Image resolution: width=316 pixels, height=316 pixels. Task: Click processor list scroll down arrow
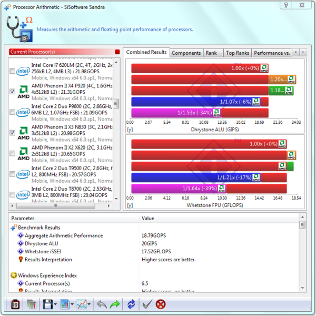coord(116,199)
